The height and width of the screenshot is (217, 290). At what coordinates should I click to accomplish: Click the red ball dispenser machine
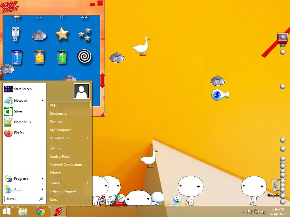pyautogui.click(x=282, y=39)
